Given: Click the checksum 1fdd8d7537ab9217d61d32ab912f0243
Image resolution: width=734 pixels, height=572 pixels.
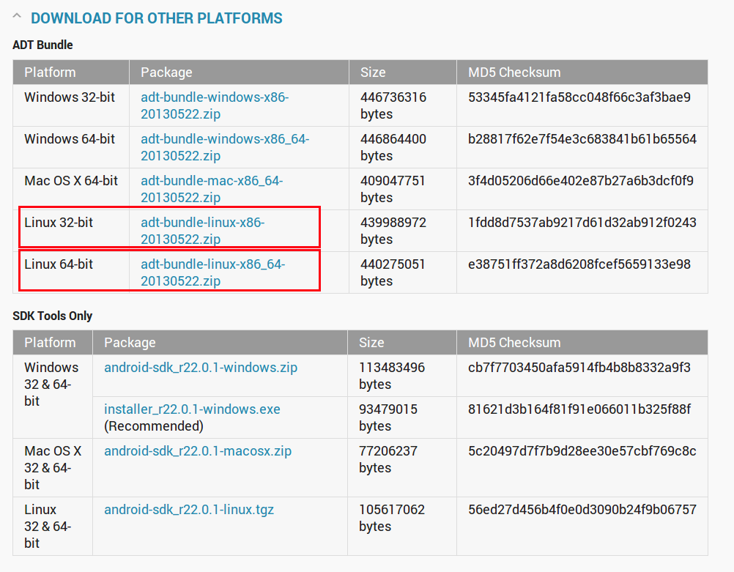Looking at the screenshot, I should pos(582,223).
